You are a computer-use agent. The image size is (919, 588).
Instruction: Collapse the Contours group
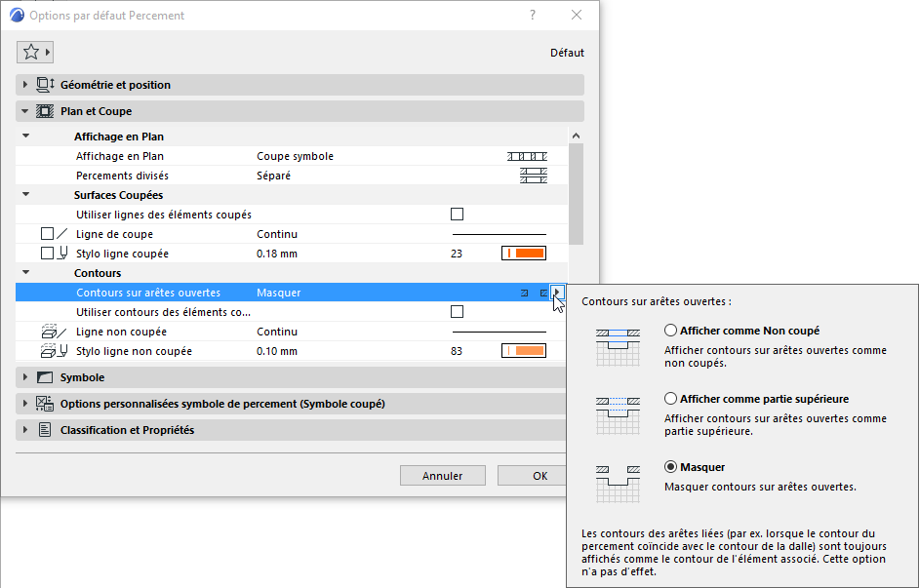[25, 272]
